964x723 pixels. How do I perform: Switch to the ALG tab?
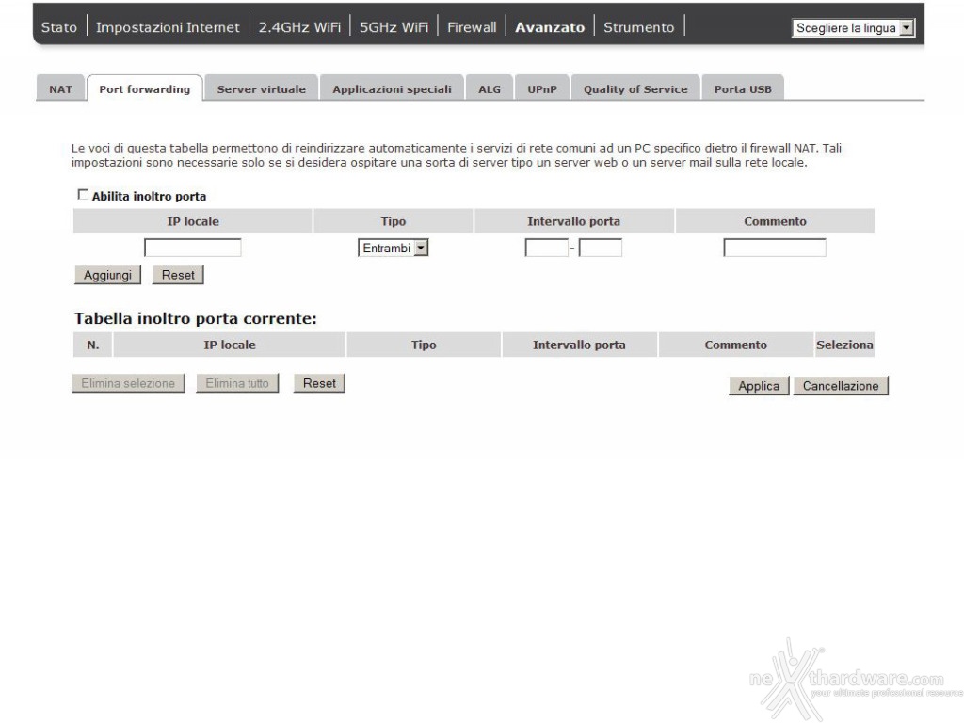(x=490, y=89)
